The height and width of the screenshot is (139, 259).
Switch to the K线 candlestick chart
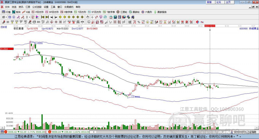(26, 12)
